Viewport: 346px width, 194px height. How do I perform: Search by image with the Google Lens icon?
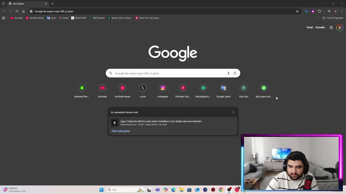pos(235,73)
